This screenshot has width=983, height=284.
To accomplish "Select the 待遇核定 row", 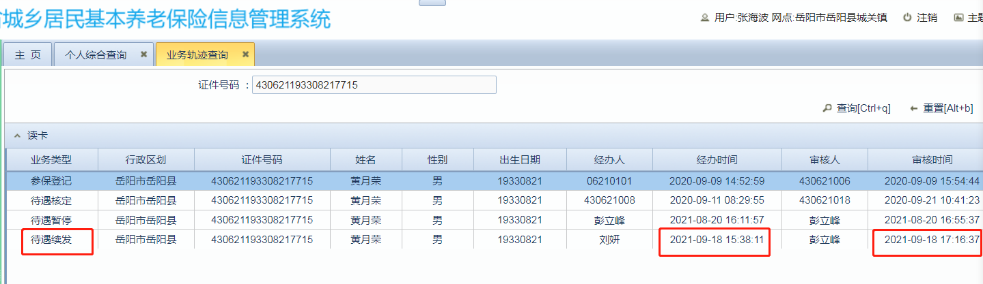I will 51,200.
